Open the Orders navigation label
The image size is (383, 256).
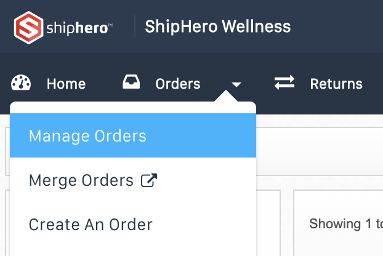point(178,84)
